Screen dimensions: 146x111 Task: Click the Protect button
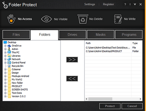click(x=110, y=106)
